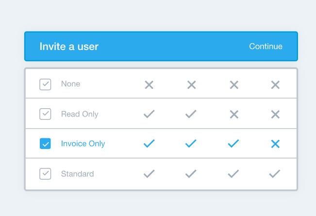The width and height of the screenshot is (316, 216).
Task: Click last X icon in Read Only row
Action: (275, 115)
